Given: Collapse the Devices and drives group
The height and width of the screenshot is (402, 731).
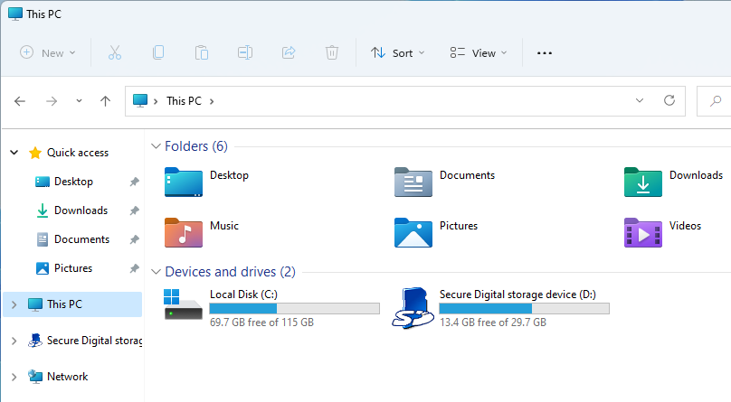Looking at the screenshot, I should pyautogui.click(x=156, y=272).
